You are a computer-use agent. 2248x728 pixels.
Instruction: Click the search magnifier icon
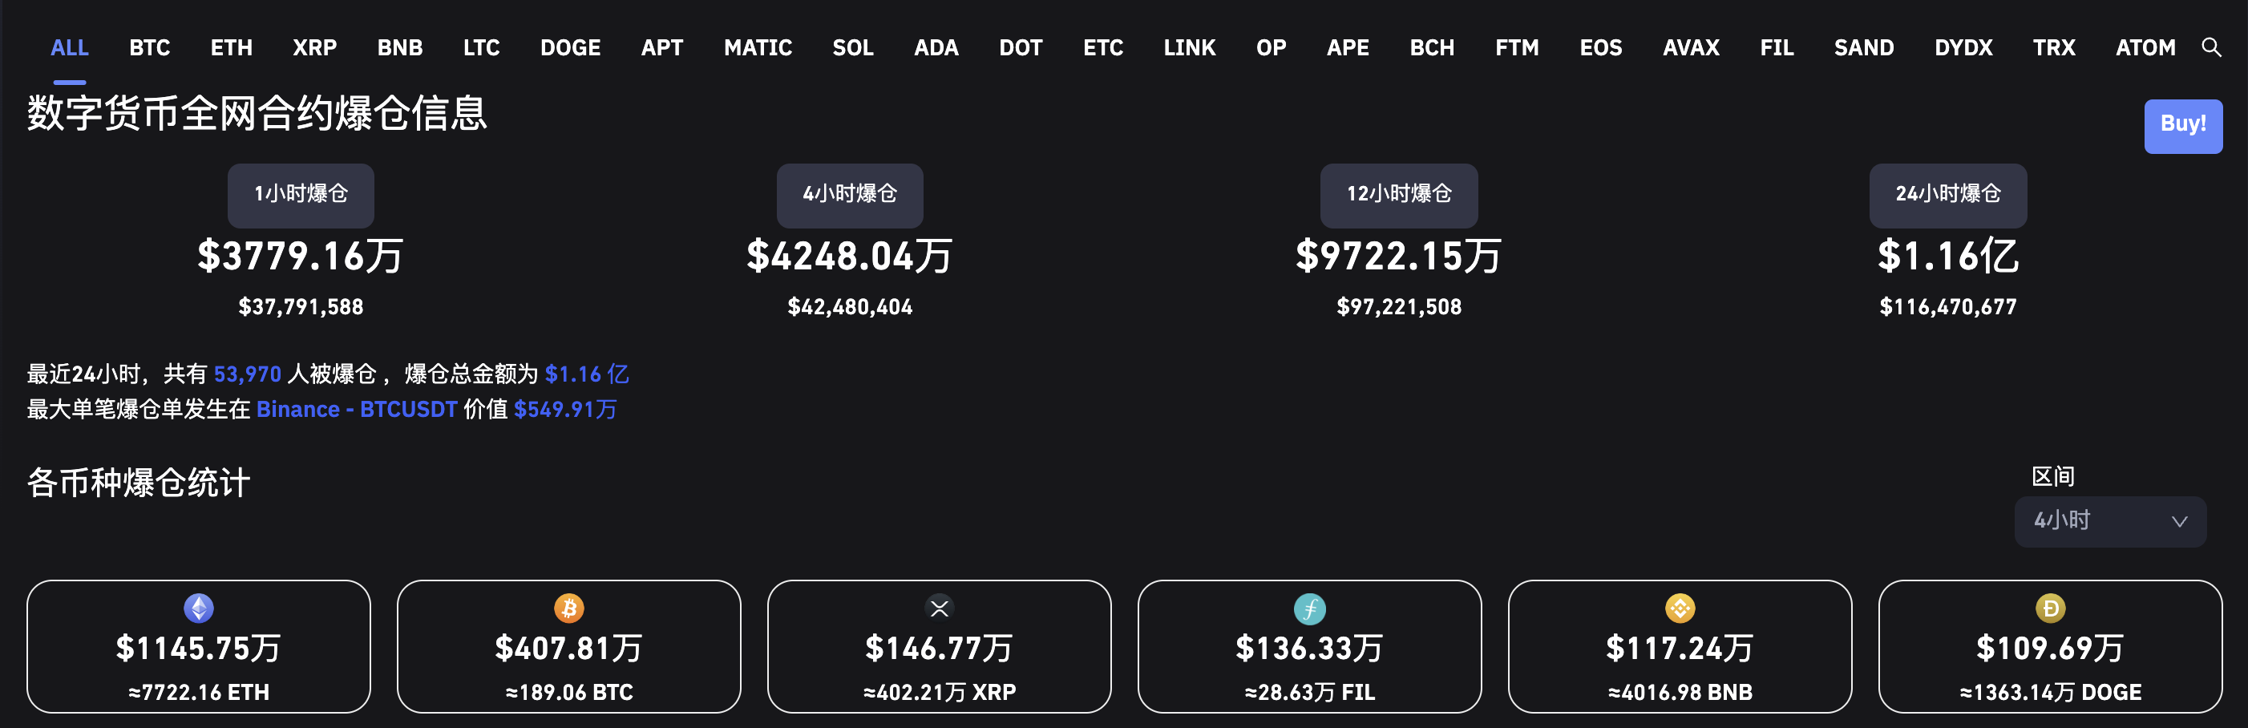[2210, 47]
